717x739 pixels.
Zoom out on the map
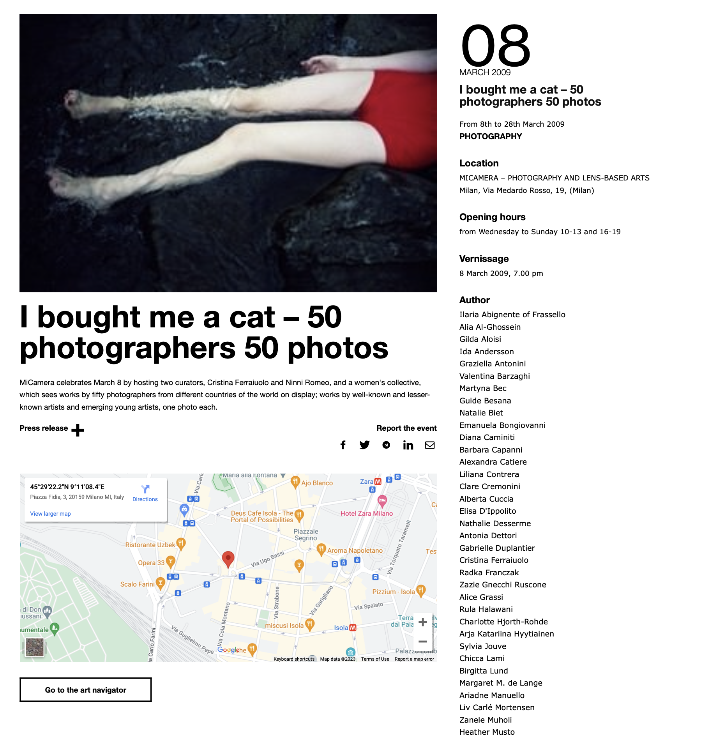pos(423,641)
